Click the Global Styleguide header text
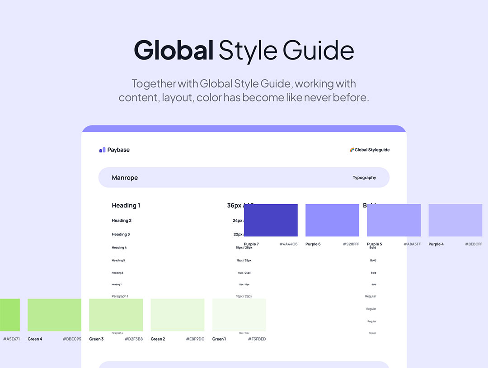The width and height of the screenshot is (488, 368). [x=372, y=150]
